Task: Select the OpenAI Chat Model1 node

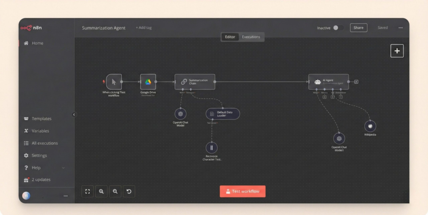Action: point(339,138)
